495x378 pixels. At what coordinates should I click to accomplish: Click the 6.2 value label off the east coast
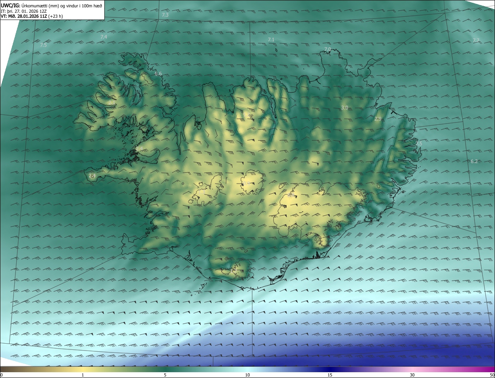pyautogui.click(x=474, y=161)
